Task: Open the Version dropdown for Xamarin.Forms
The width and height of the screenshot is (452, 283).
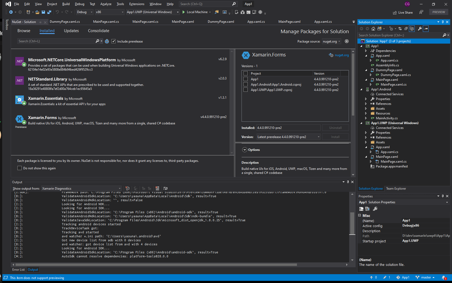Action: pyautogui.click(x=288, y=137)
